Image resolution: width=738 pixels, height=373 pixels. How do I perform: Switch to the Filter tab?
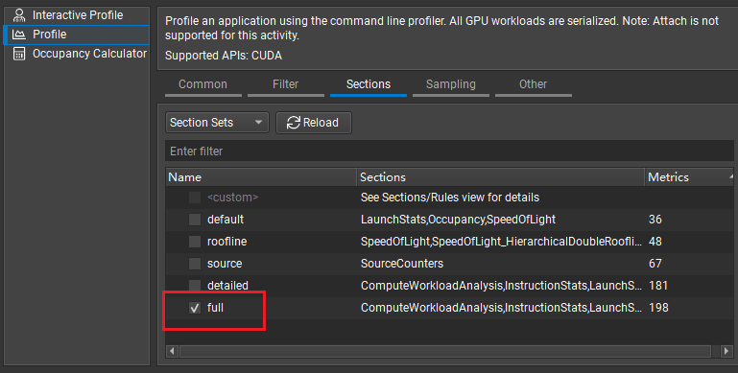point(286,84)
